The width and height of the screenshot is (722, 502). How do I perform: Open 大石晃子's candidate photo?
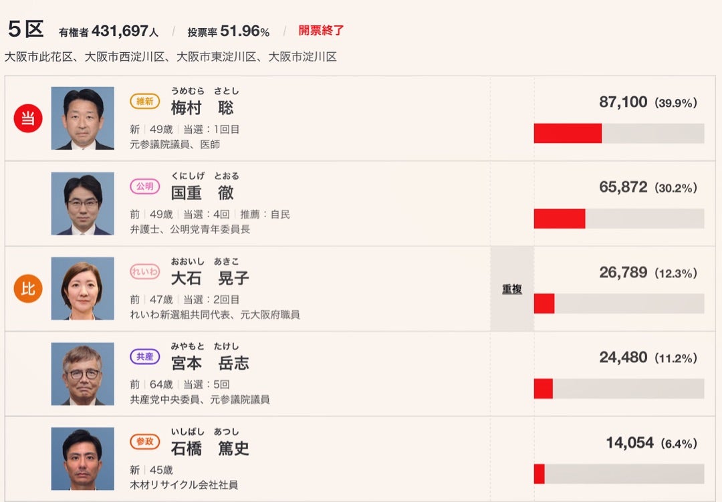83,289
